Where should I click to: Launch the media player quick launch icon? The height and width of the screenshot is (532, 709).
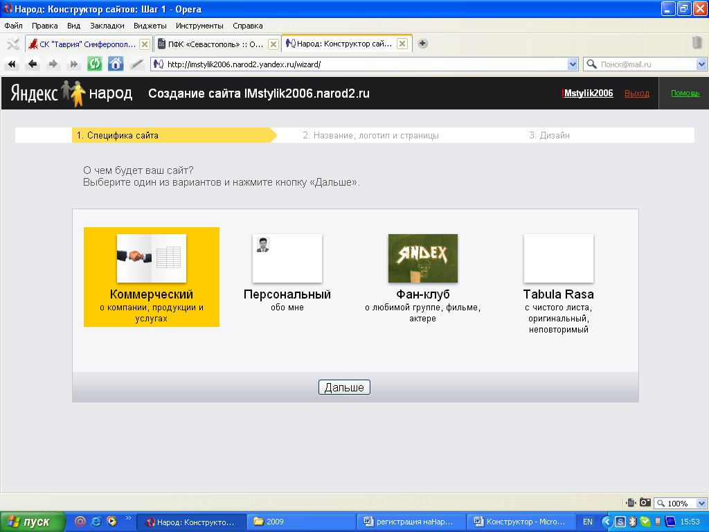pos(111,522)
